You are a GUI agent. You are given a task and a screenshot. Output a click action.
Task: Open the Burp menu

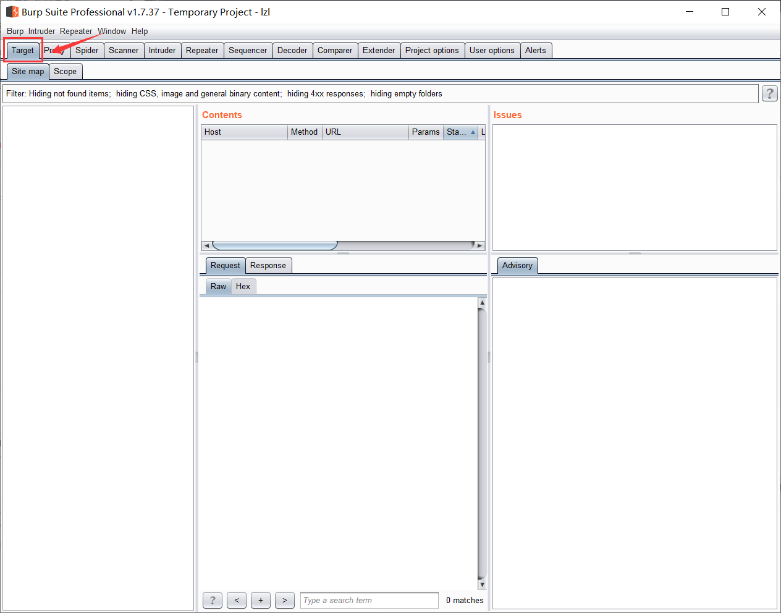(15, 31)
